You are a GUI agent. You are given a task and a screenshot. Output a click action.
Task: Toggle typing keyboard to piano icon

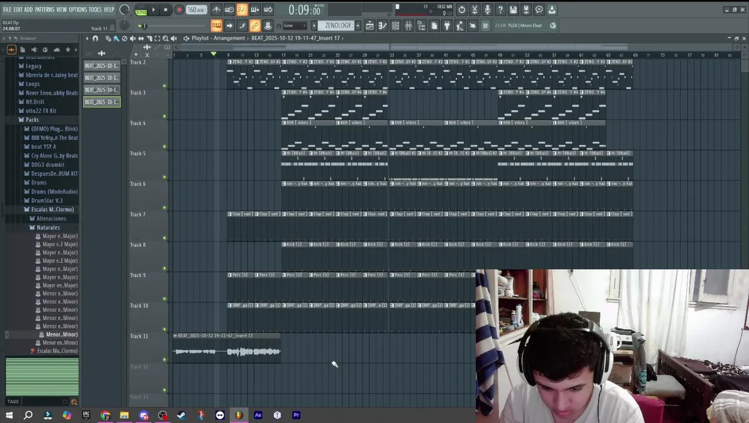[x=217, y=25]
